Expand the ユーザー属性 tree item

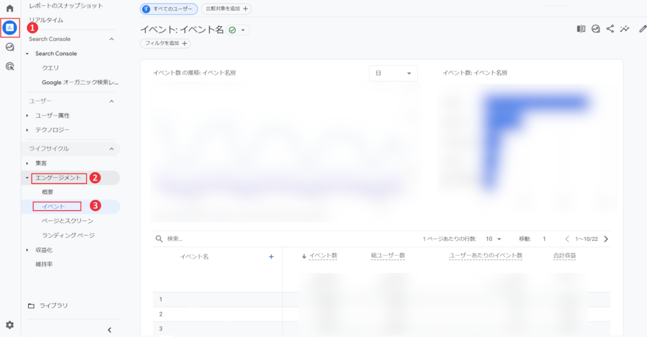point(27,115)
